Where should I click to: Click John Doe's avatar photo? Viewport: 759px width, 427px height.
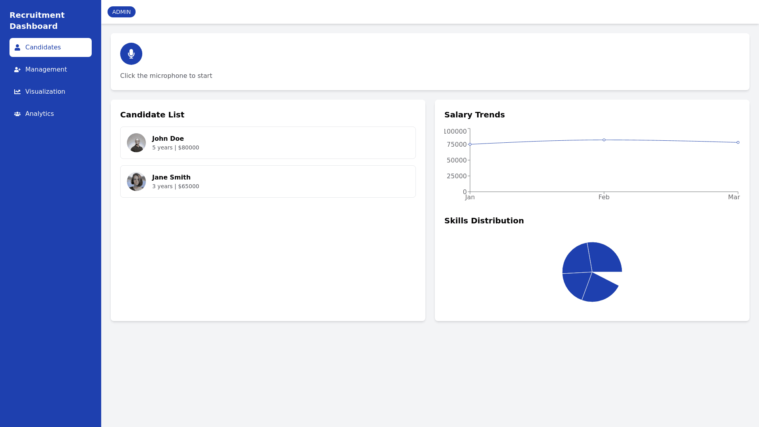pos(136,143)
